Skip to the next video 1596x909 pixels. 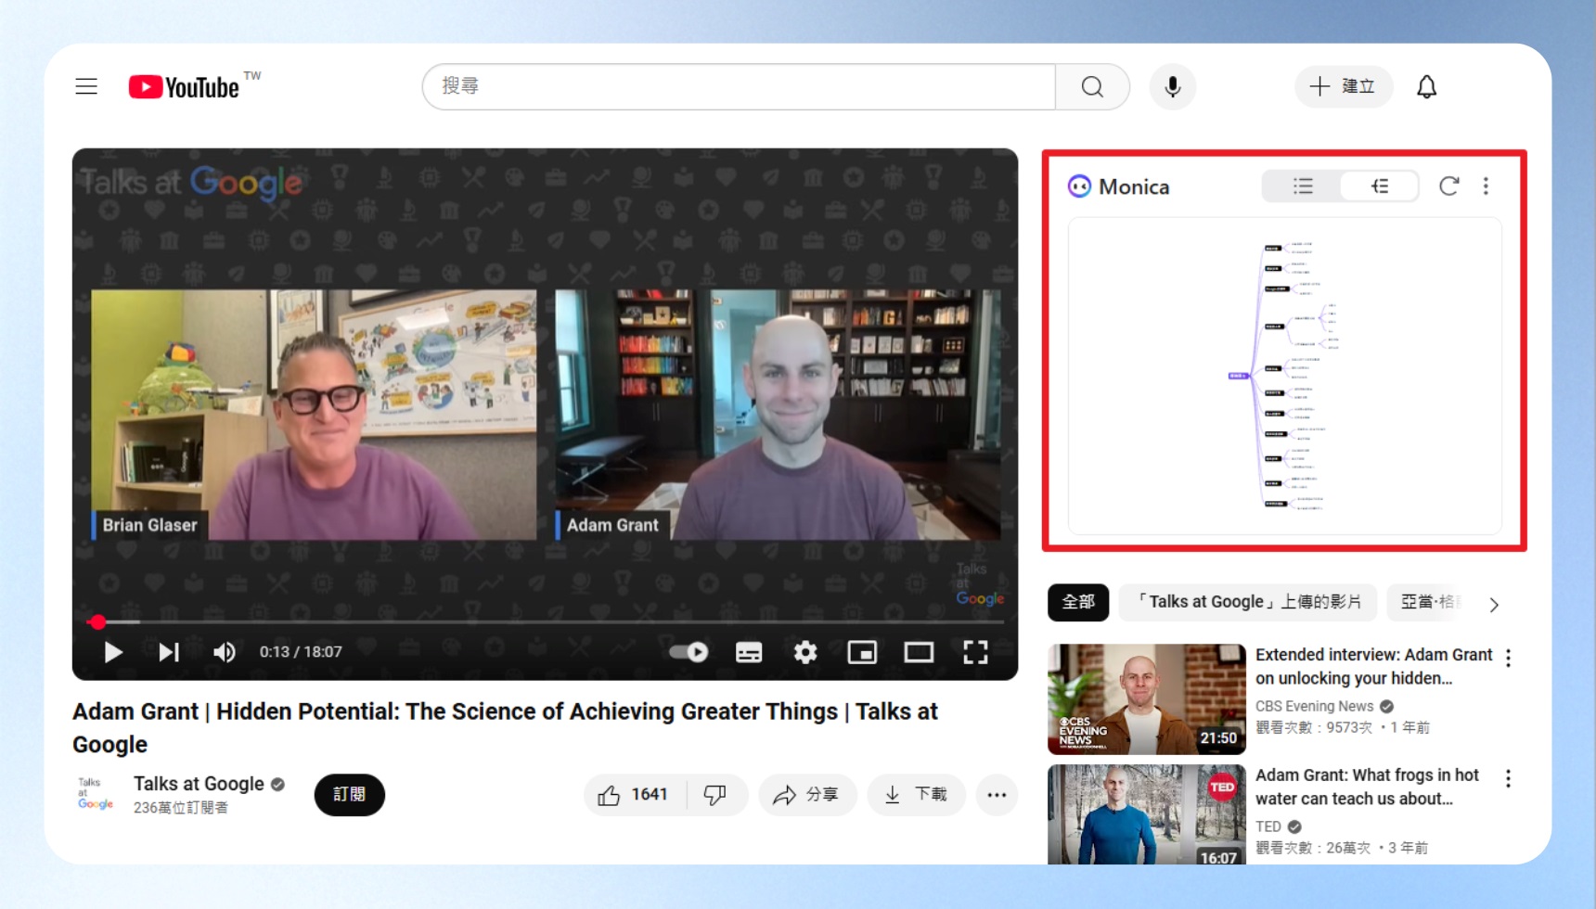point(168,652)
